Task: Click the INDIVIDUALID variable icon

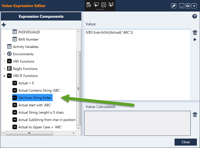Action: 15,32
